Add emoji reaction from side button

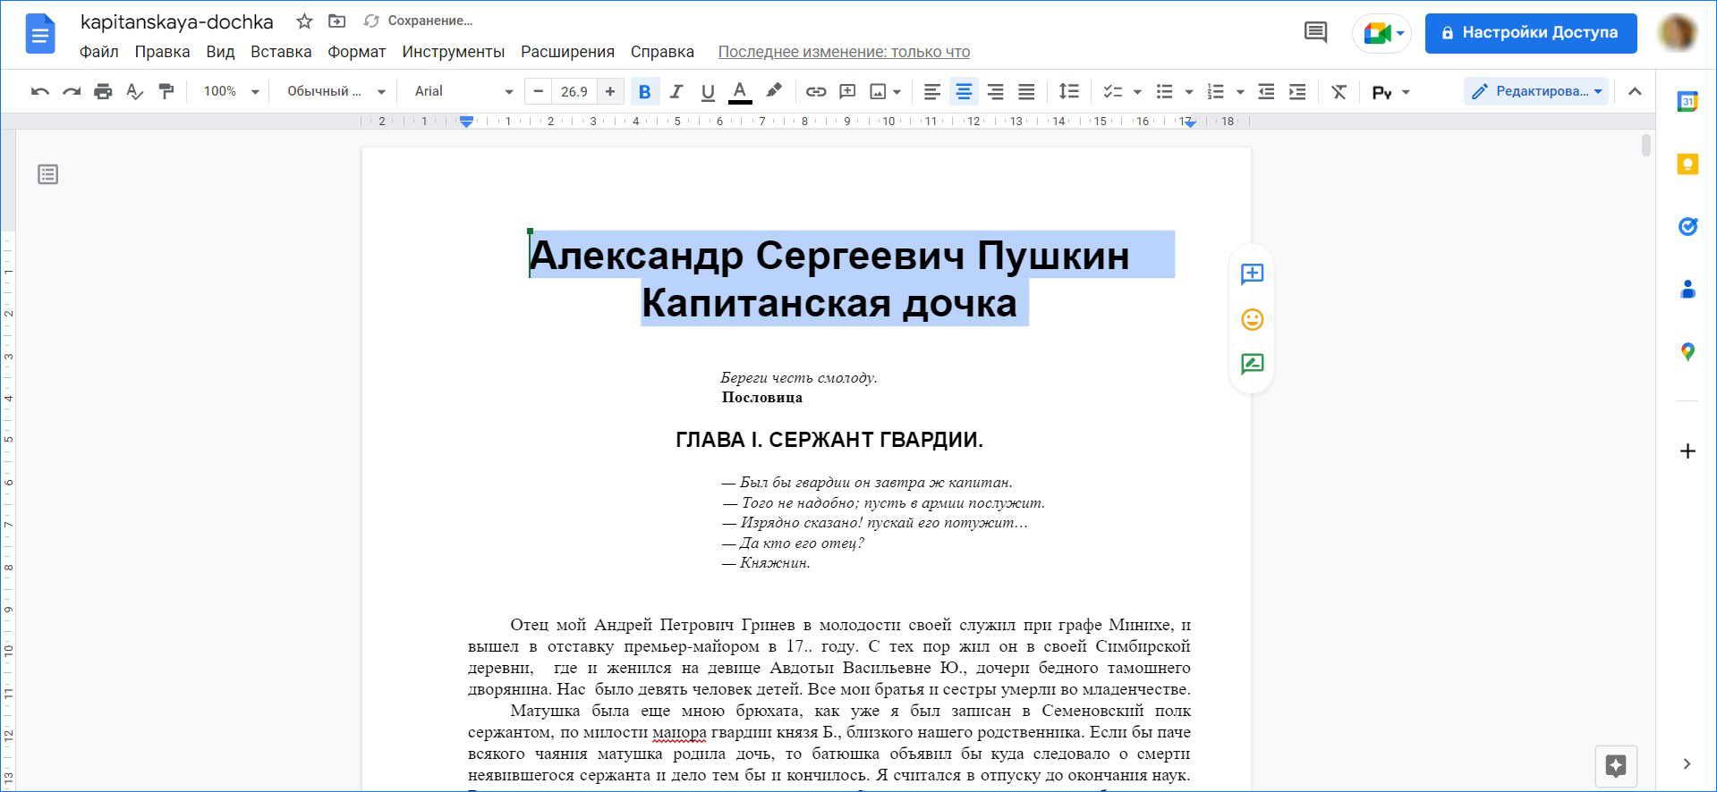(x=1252, y=319)
